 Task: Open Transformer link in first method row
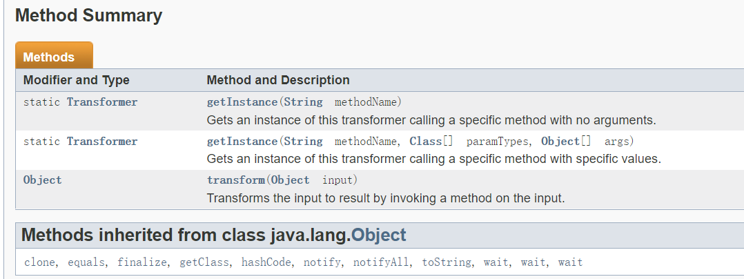pyautogui.click(x=101, y=102)
